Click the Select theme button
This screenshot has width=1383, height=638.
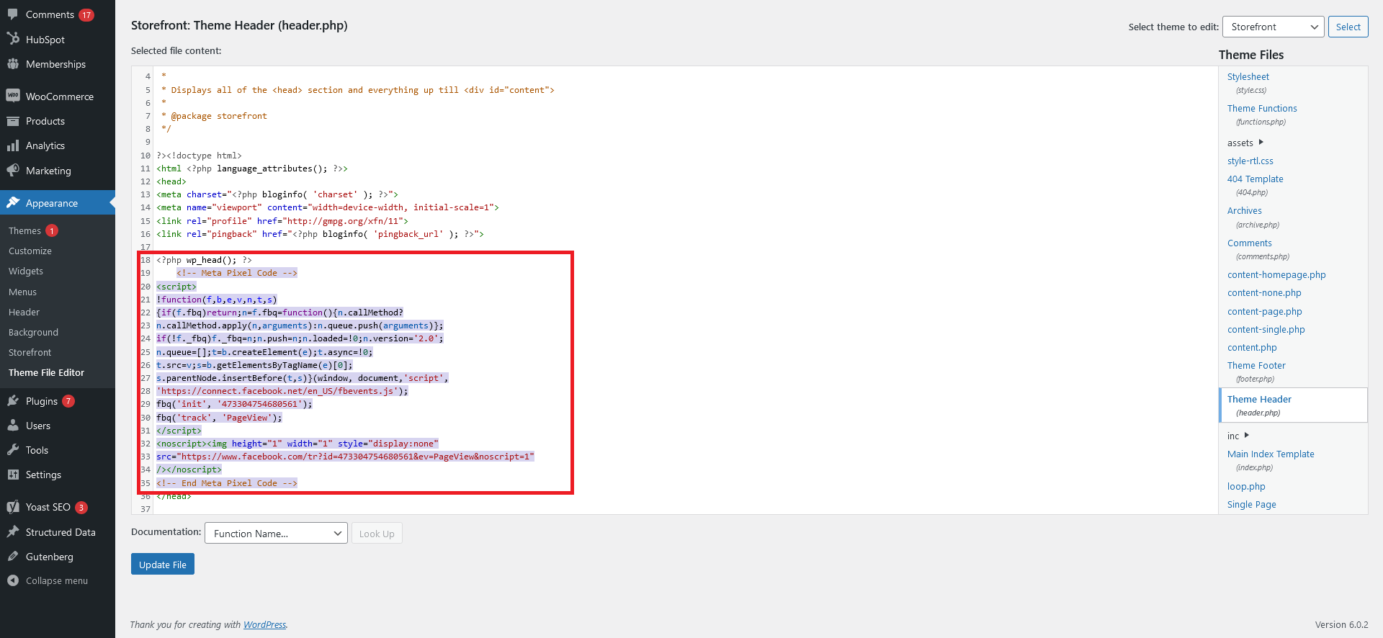[1348, 27]
